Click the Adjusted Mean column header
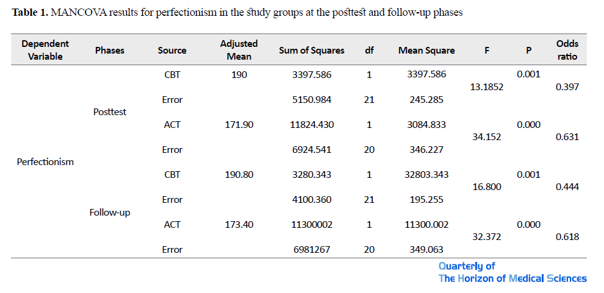 pos(239,50)
